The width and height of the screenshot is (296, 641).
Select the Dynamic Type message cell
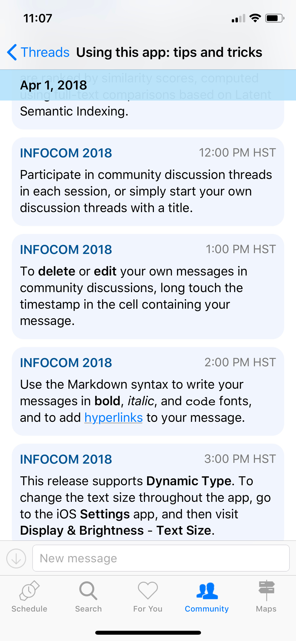[x=148, y=497]
